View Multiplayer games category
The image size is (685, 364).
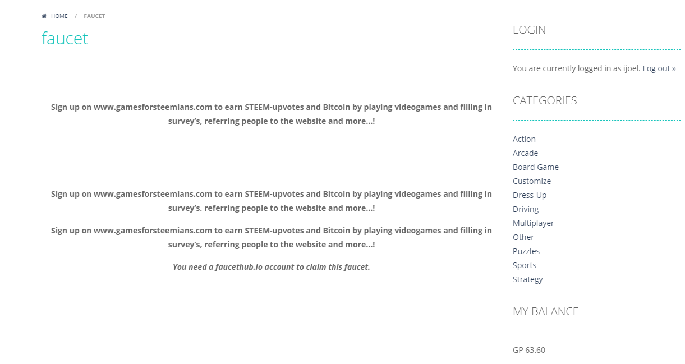(x=534, y=223)
